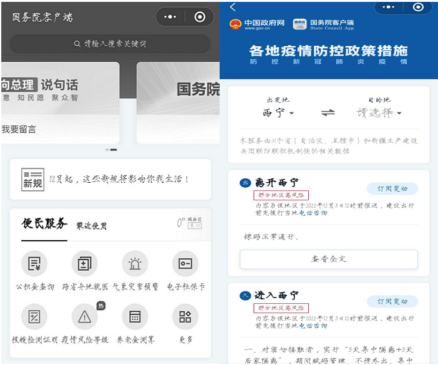
Task: Open the 公积金查询 service icon
Action: [x=34, y=263]
